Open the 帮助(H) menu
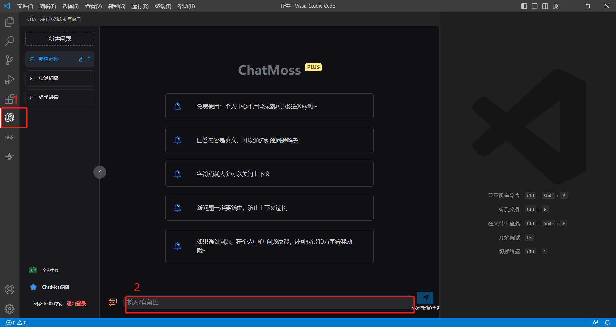The height and width of the screenshot is (327, 616). 186,6
